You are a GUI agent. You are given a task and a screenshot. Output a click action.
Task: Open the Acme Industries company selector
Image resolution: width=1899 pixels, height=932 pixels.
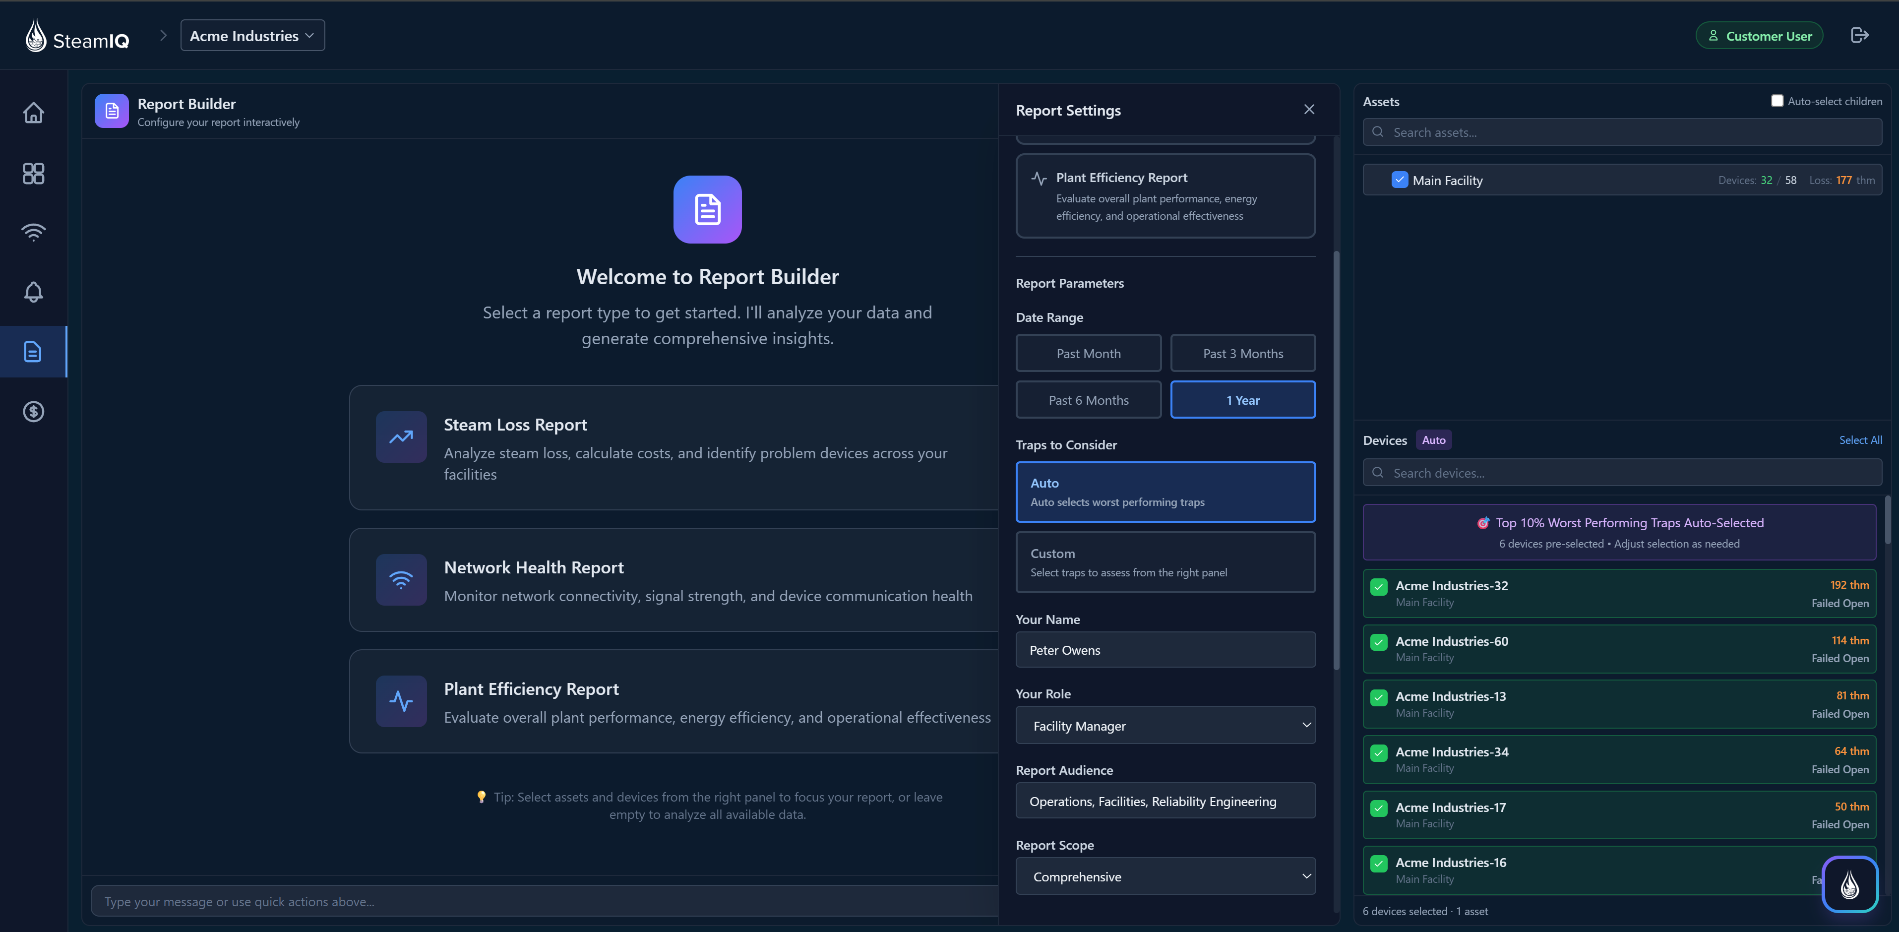[x=252, y=35]
